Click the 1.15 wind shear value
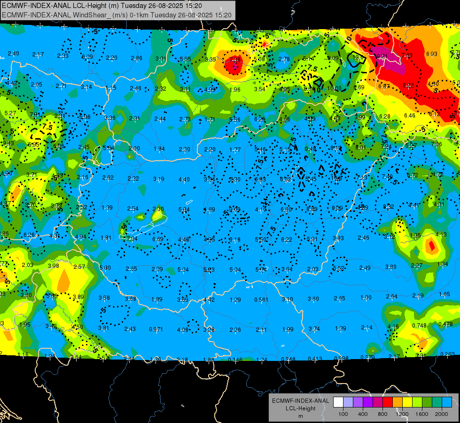Viewport: 460px width, 423px height. pyautogui.click(x=111, y=87)
